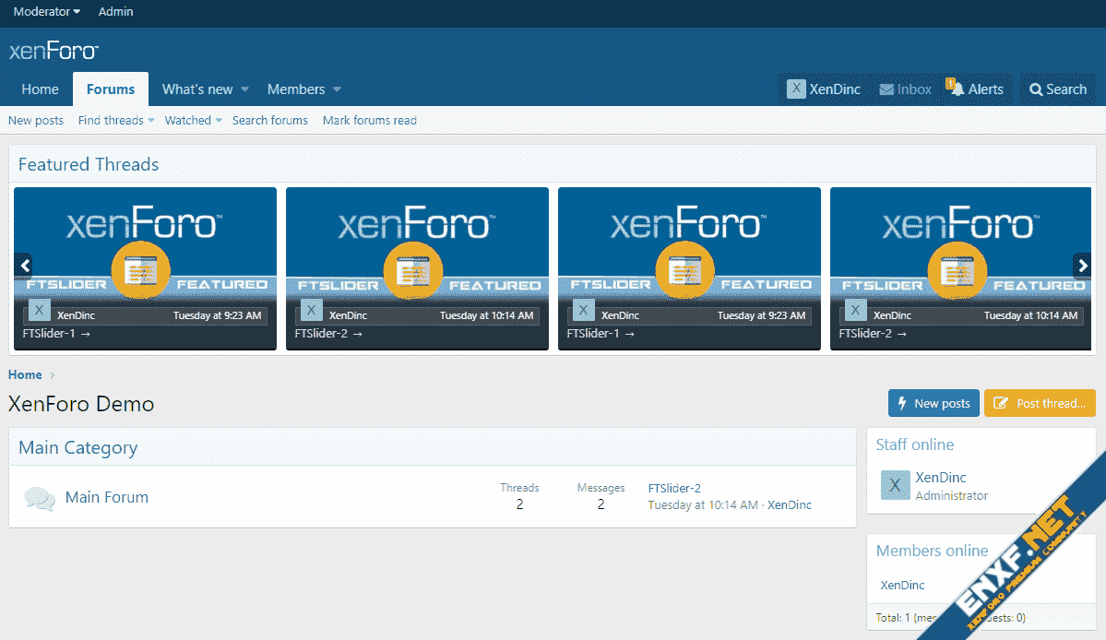Open the Main Forum link
Screen dimensions: 1106x640
(x=107, y=497)
